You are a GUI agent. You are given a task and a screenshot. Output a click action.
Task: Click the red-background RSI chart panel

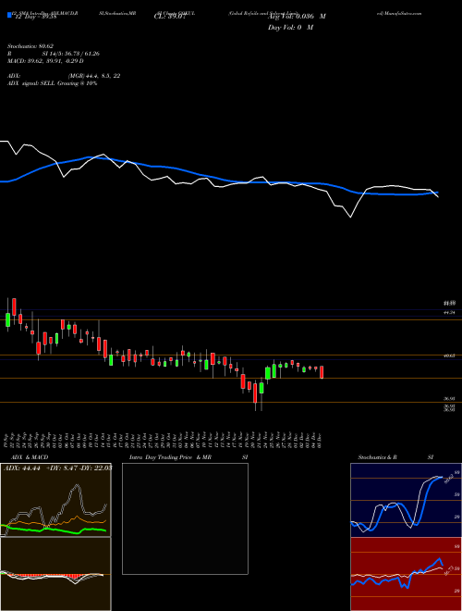click(x=406, y=574)
